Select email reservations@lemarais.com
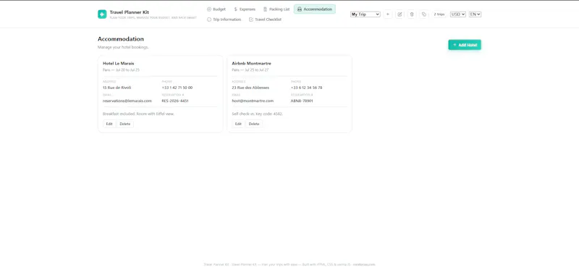Image resolution: width=579 pixels, height=275 pixels. click(127, 101)
